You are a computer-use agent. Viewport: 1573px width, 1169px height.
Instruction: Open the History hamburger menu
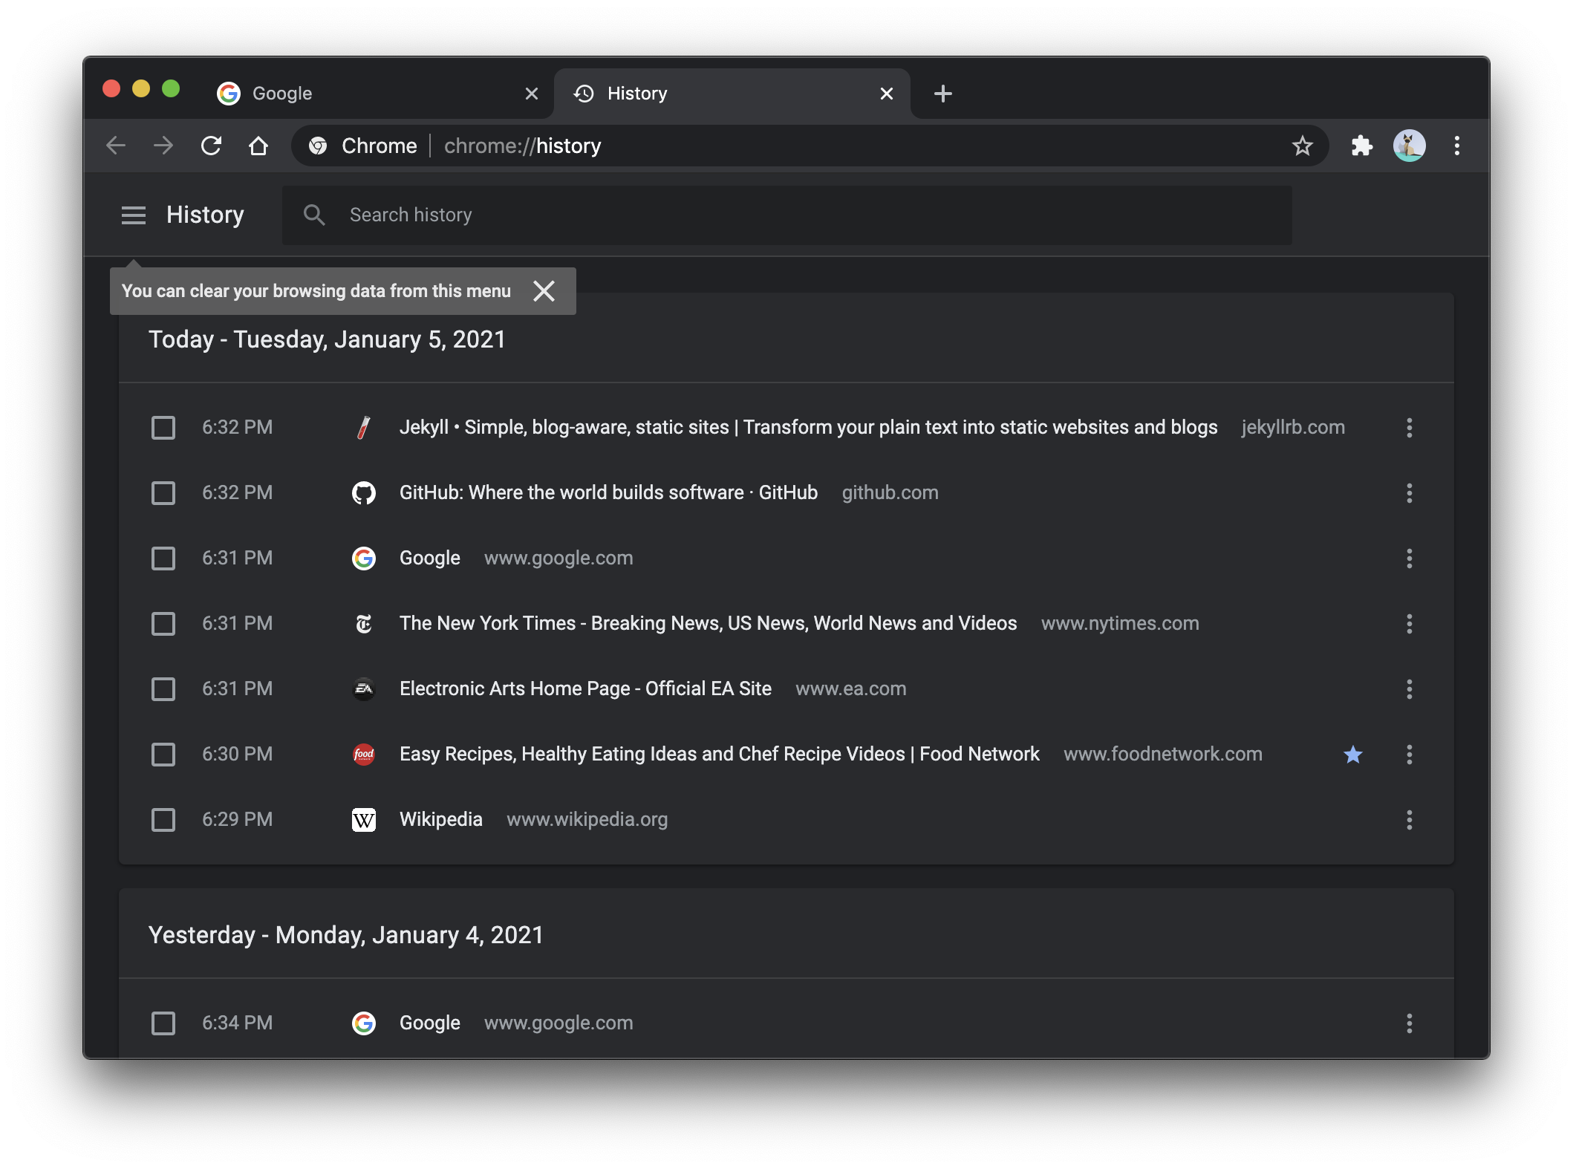[134, 215]
